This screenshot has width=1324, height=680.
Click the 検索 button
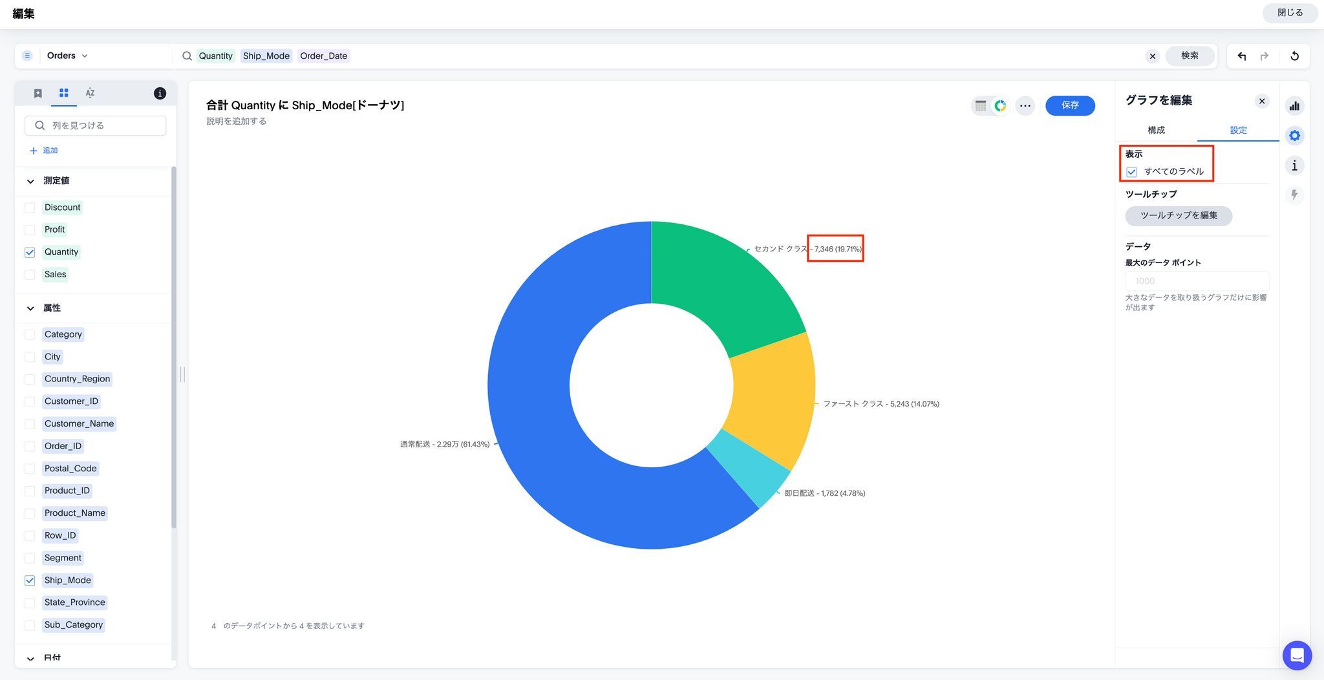pyautogui.click(x=1190, y=56)
